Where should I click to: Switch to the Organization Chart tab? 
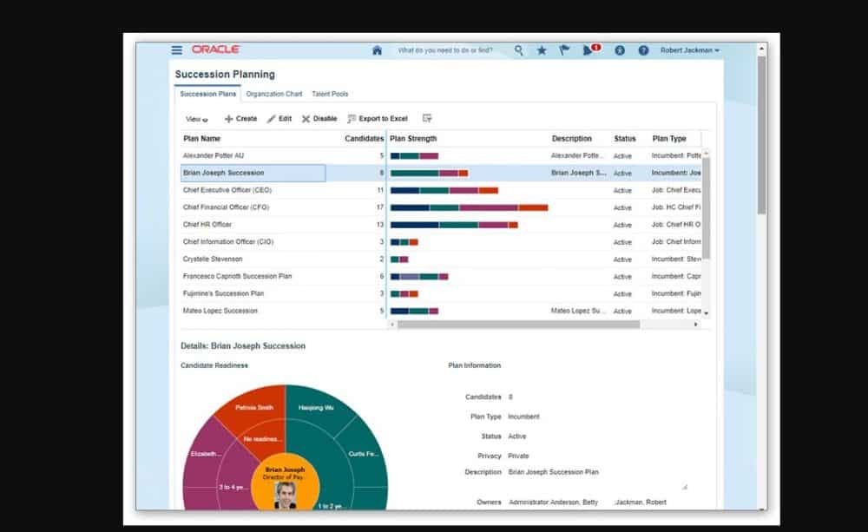273,94
